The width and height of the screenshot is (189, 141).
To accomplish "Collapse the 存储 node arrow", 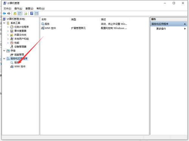I will tap(4, 51).
